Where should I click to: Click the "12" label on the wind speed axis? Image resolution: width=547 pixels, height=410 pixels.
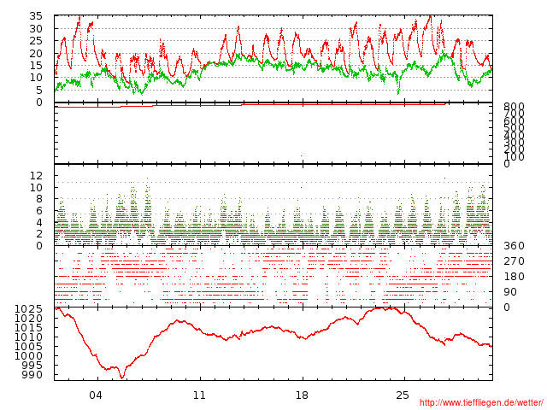point(36,176)
